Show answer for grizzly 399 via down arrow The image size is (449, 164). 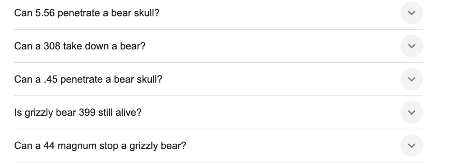point(412,113)
